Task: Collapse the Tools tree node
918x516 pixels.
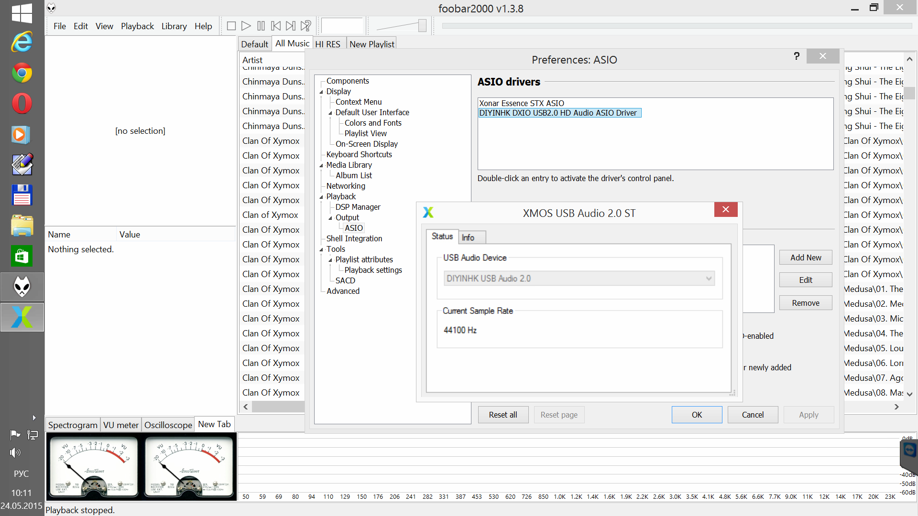Action: pyautogui.click(x=322, y=249)
